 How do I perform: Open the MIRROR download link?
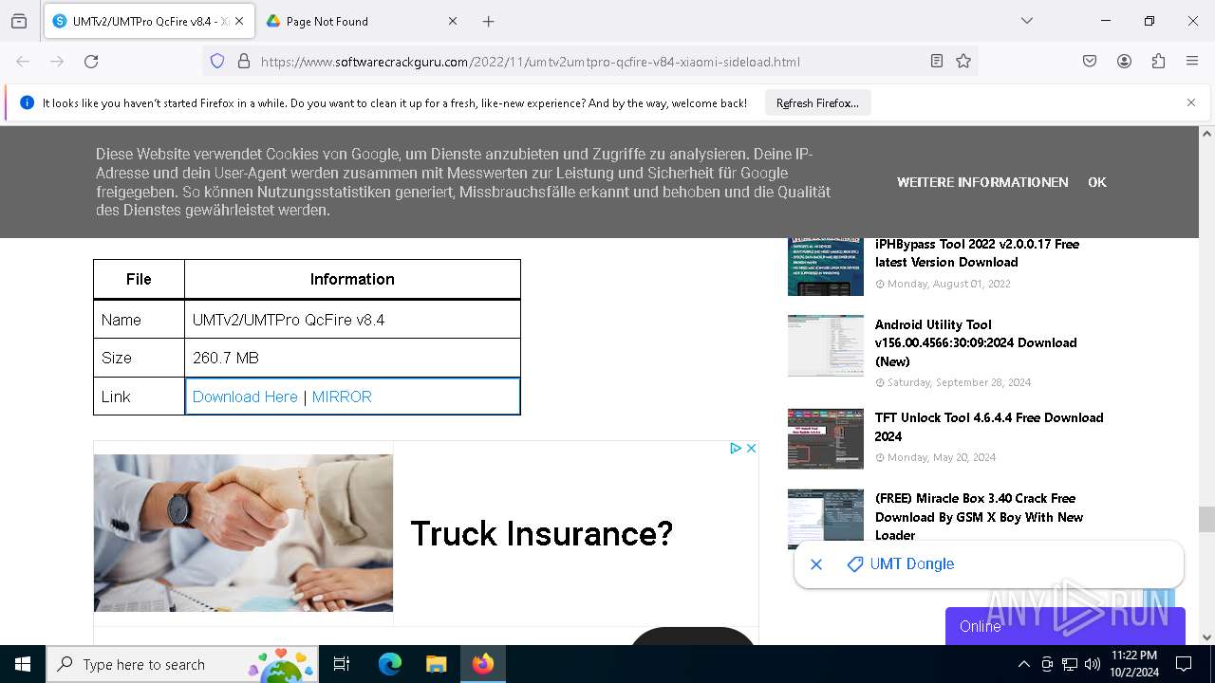(x=342, y=397)
